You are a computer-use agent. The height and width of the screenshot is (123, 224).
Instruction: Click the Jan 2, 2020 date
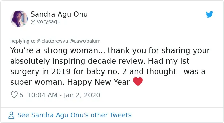pyautogui.click(x=82, y=95)
